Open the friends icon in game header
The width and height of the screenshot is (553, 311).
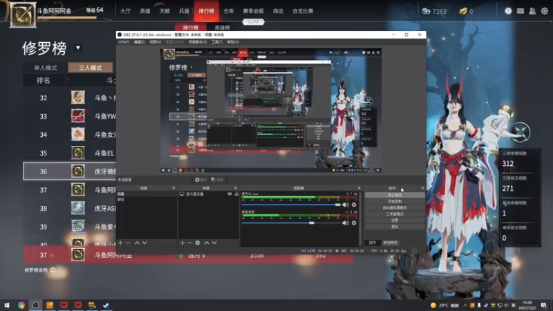tap(532, 11)
